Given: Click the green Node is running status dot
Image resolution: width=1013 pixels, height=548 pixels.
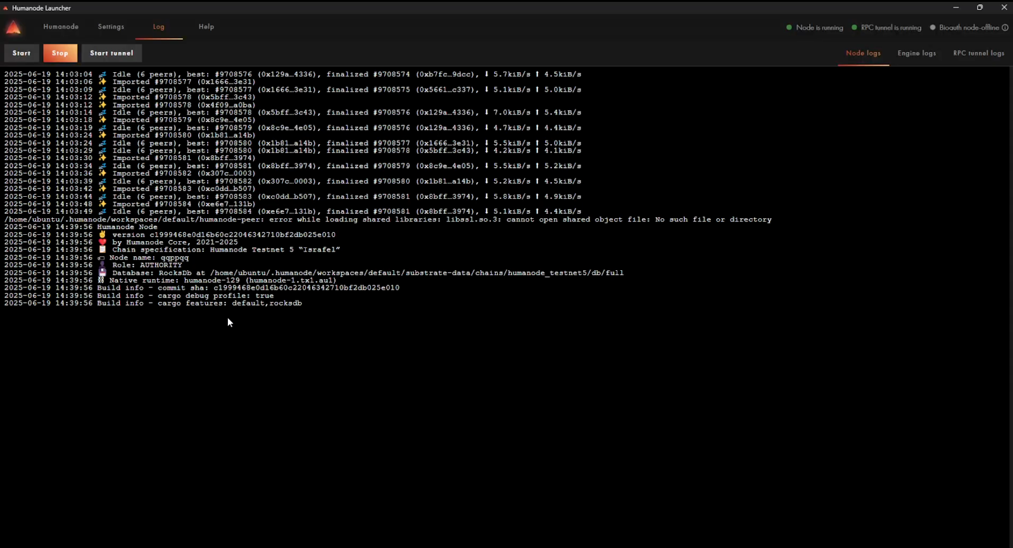Looking at the screenshot, I should [x=789, y=27].
